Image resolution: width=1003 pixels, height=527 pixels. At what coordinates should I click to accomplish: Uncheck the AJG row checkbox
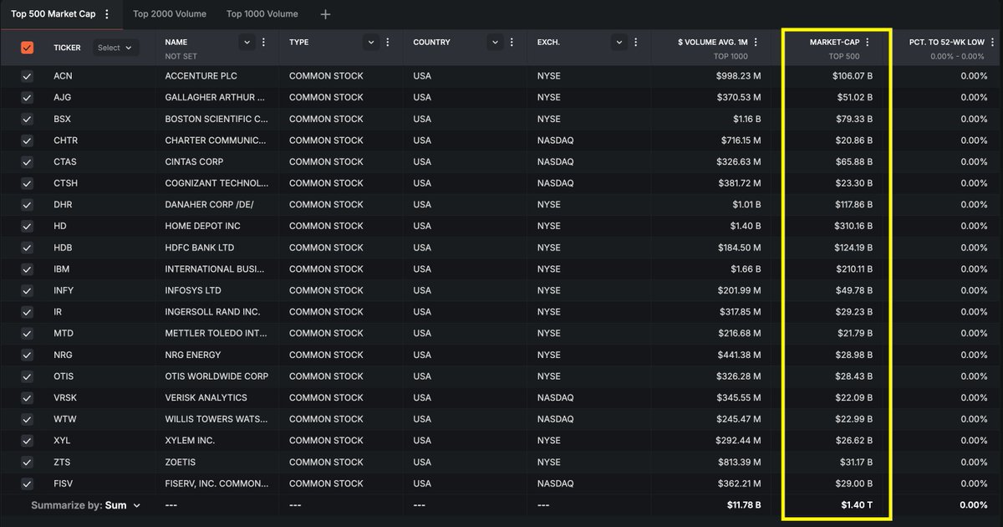click(x=27, y=97)
